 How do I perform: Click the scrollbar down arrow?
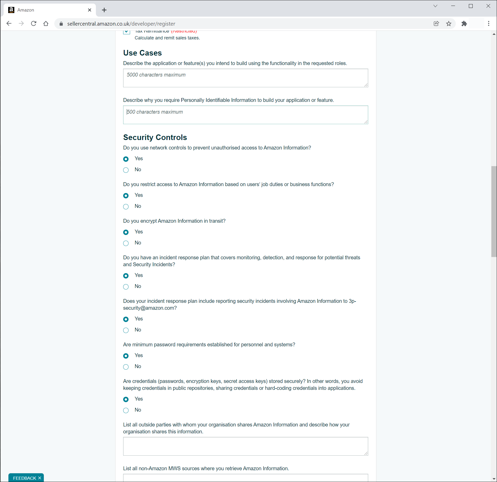(x=494, y=479)
